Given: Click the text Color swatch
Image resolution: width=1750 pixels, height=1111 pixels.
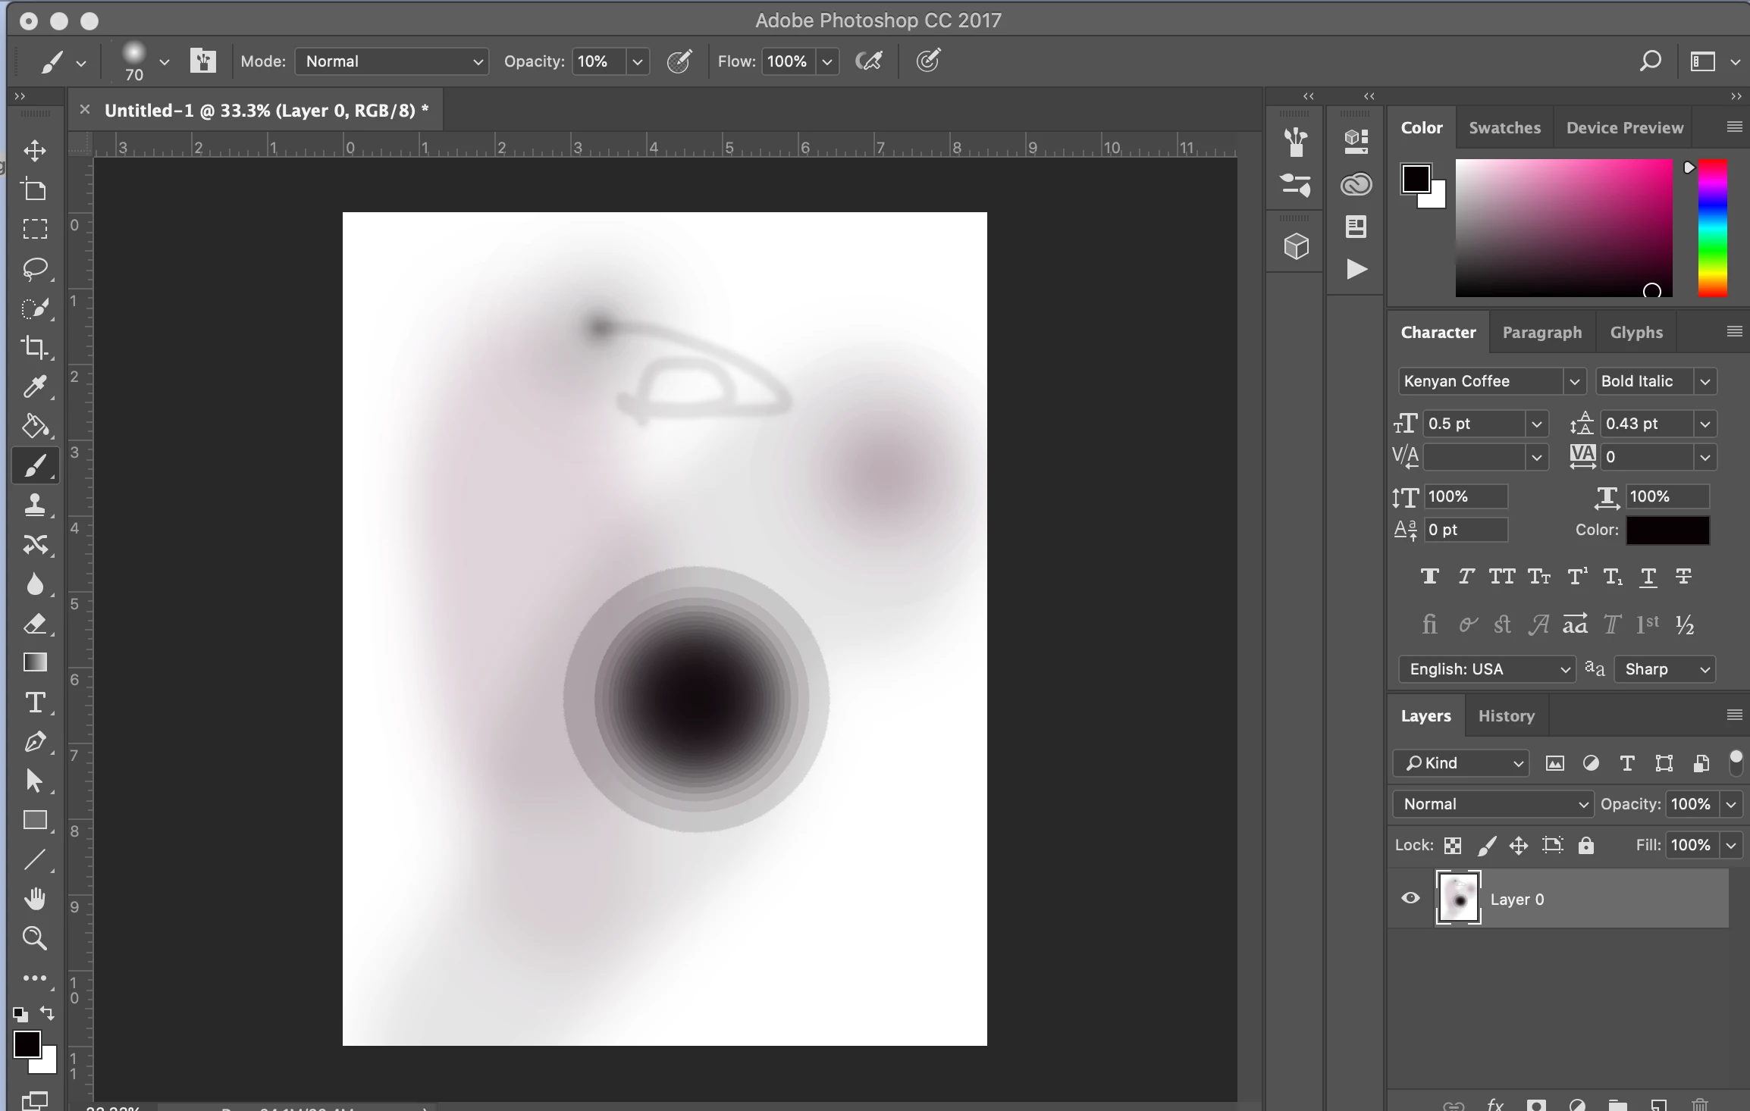Looking at the screenshot, I should click(x=1667, y=530).
